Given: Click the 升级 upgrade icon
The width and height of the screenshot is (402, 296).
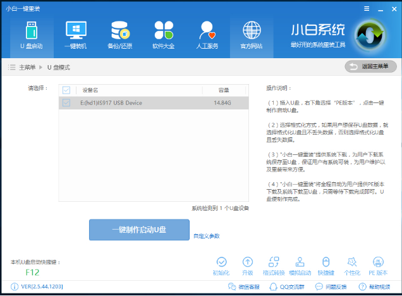Looking at the screenshot, I should click(x=247, y=266).
